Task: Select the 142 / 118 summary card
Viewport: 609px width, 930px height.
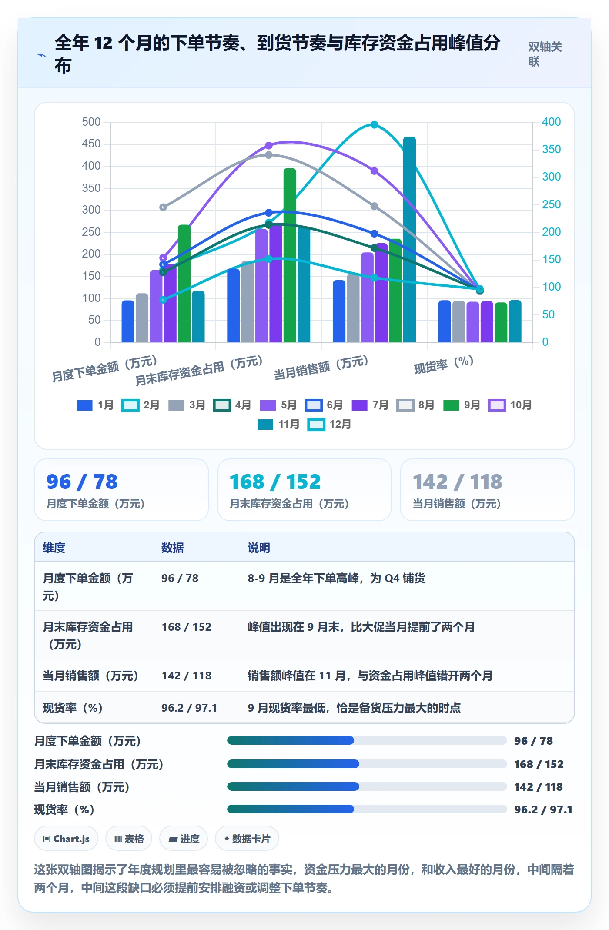Action: pos(488,490)
